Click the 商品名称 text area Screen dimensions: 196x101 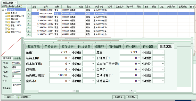tap(17, 88)
